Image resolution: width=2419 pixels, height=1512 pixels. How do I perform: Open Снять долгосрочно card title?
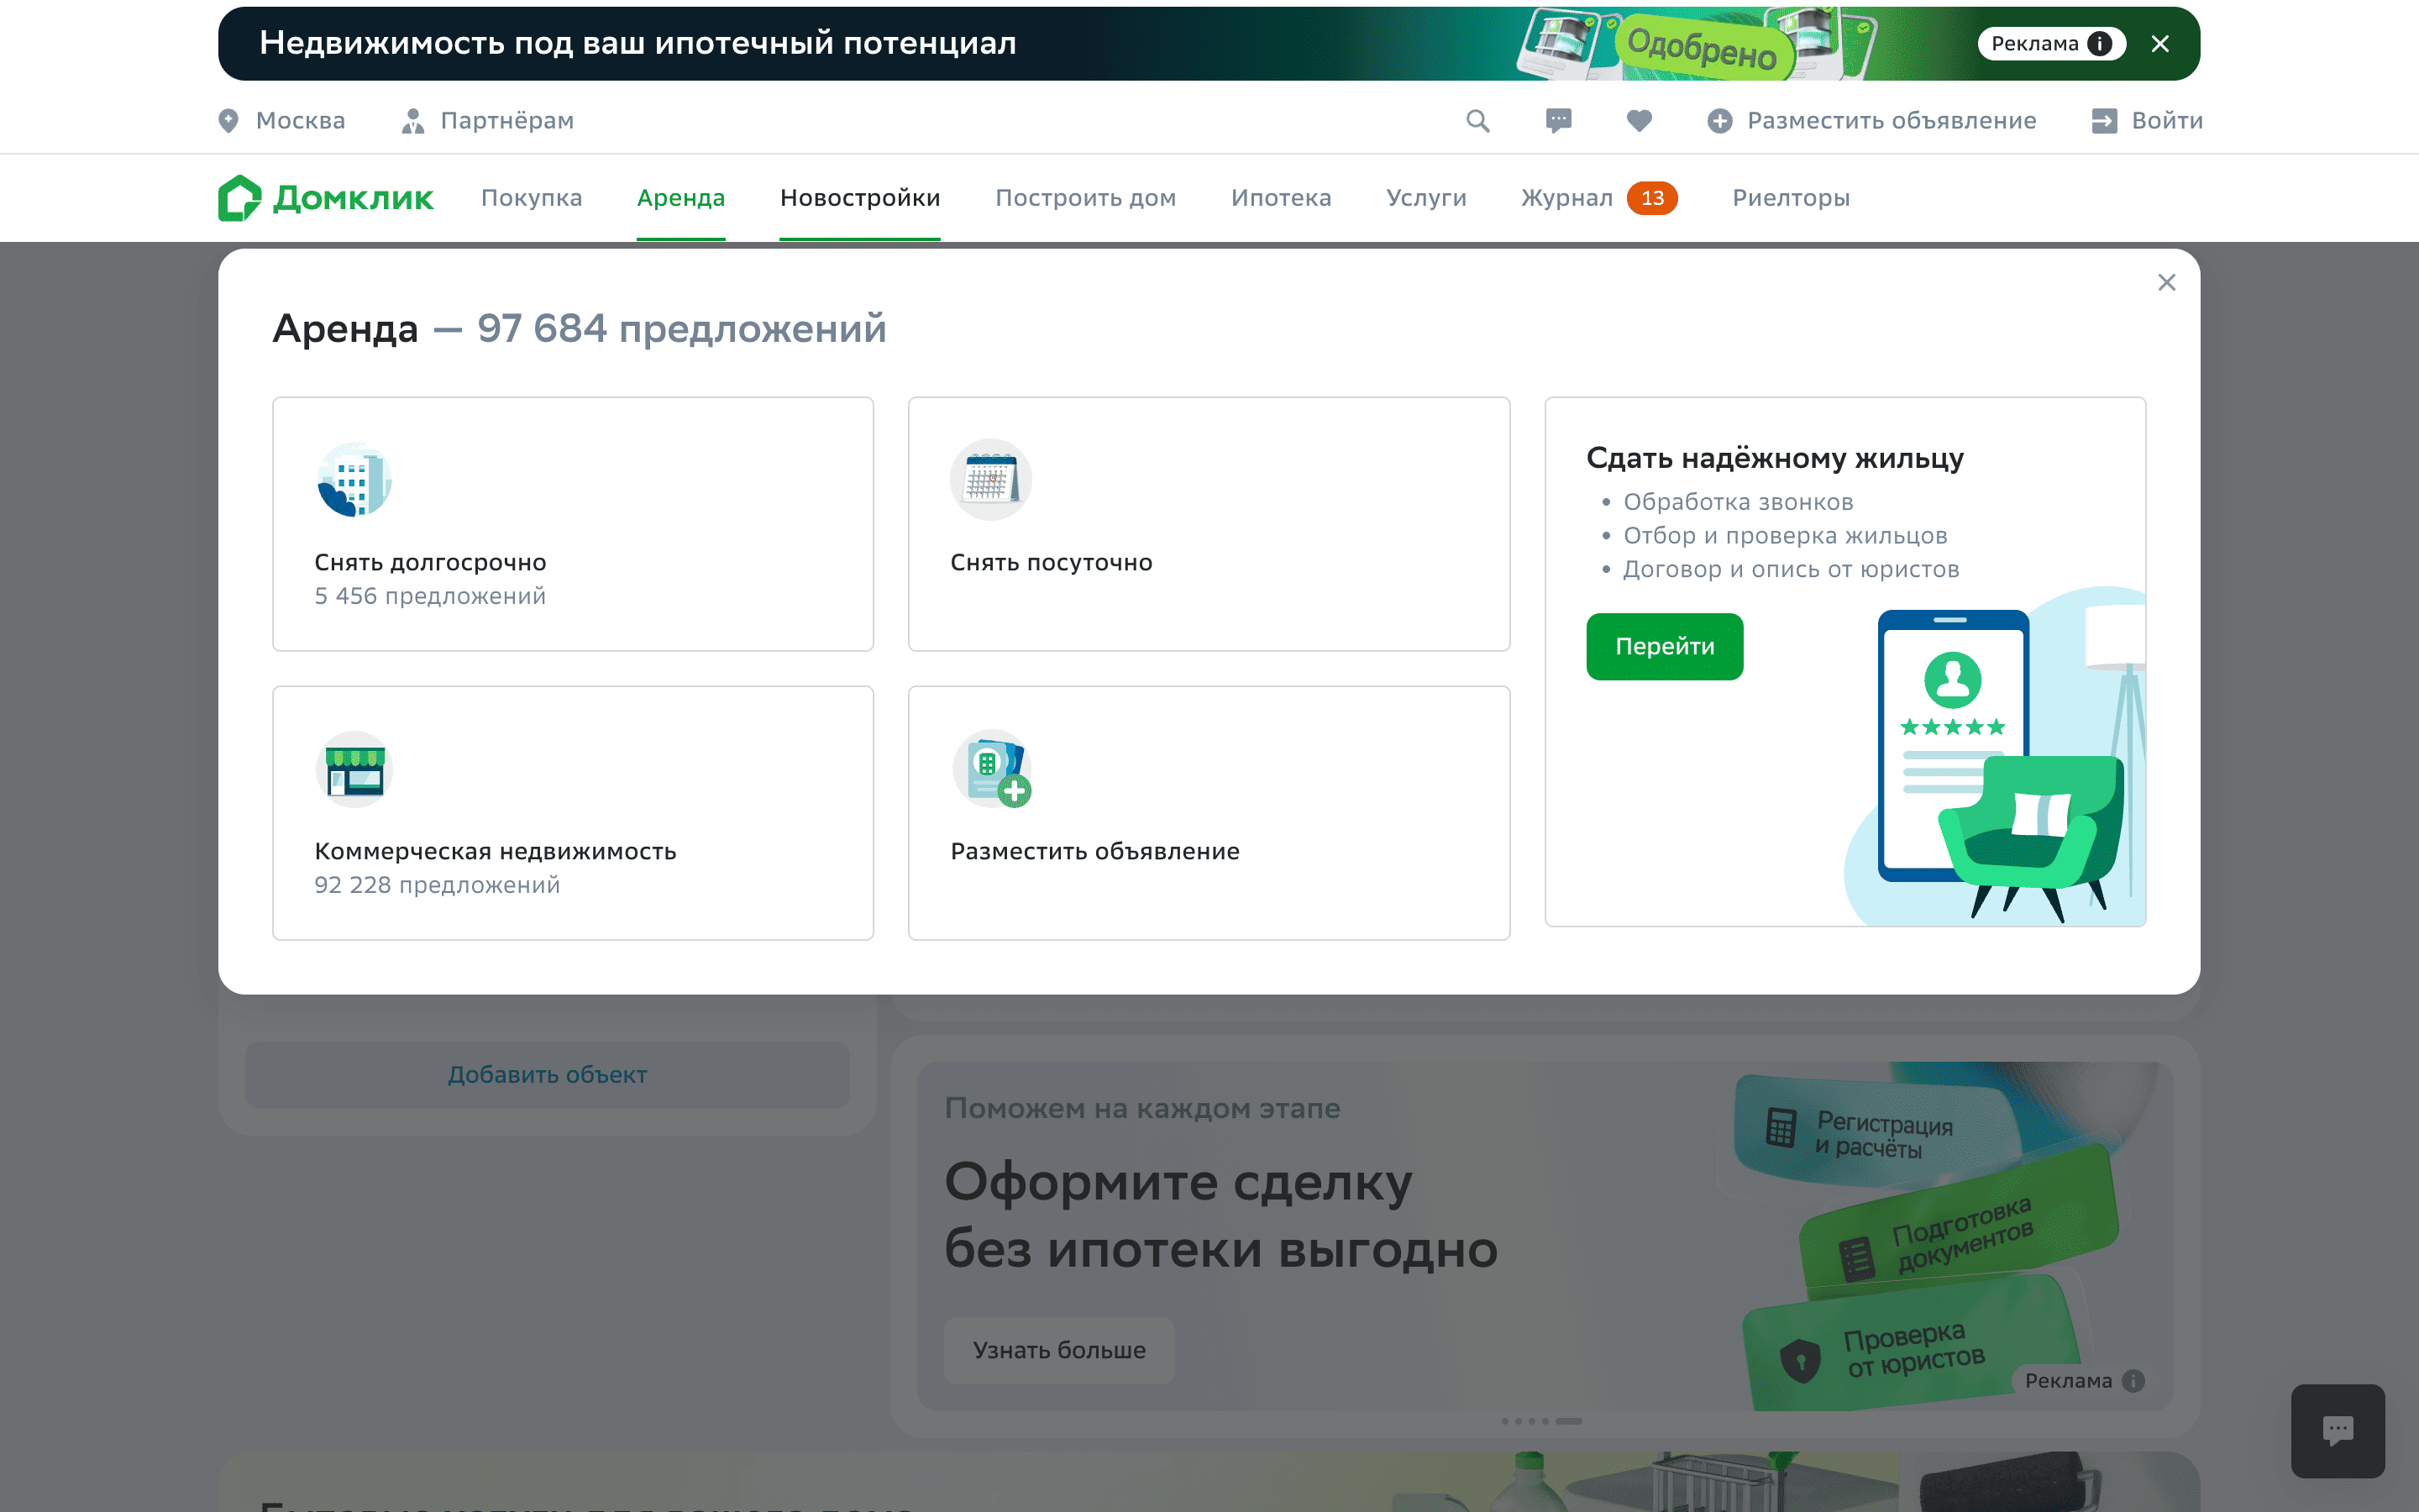[x=430, y=563]
